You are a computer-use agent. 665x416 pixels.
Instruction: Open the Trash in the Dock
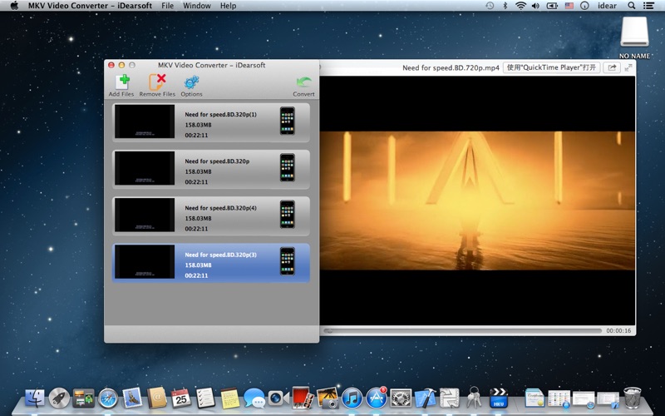pos(633,398)
